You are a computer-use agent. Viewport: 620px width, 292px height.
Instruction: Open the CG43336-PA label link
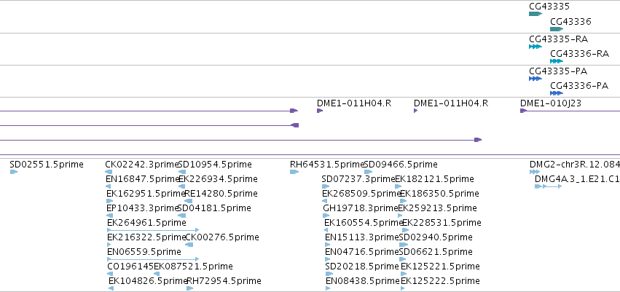[579, 86]
